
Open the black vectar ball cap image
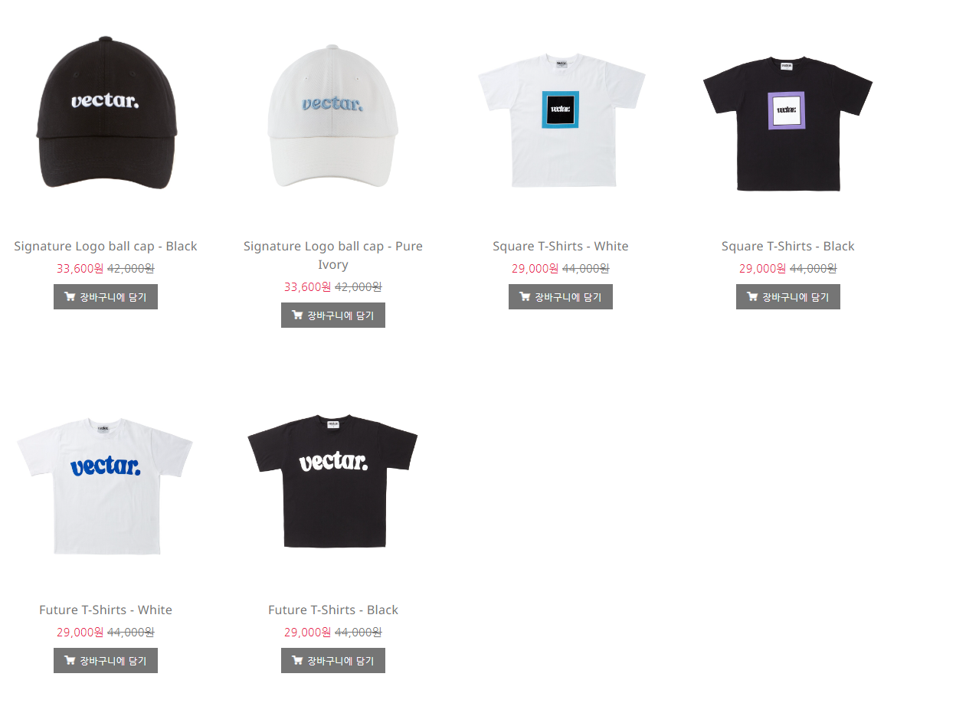[106, 112]
